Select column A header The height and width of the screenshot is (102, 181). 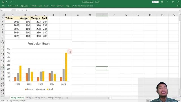(x=12, y=15)
